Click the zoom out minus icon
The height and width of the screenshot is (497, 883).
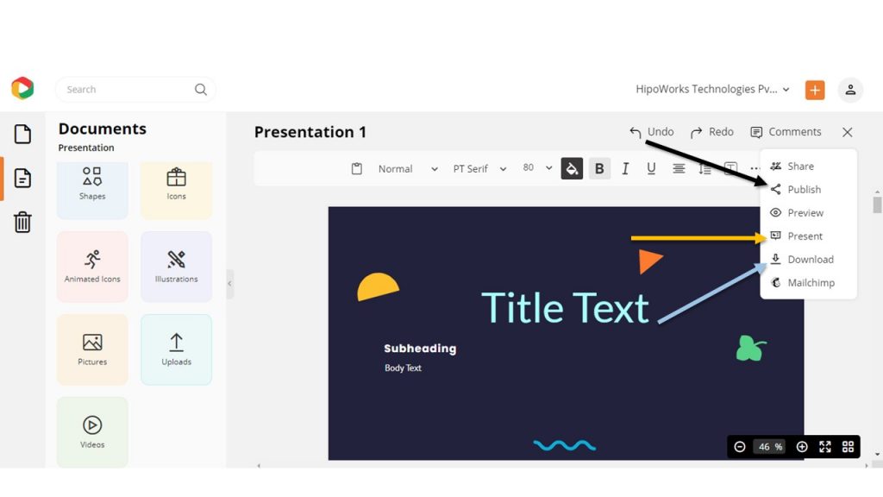[740, 447]
